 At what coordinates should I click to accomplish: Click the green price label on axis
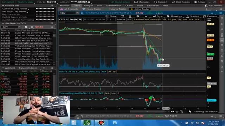[210, 54]
